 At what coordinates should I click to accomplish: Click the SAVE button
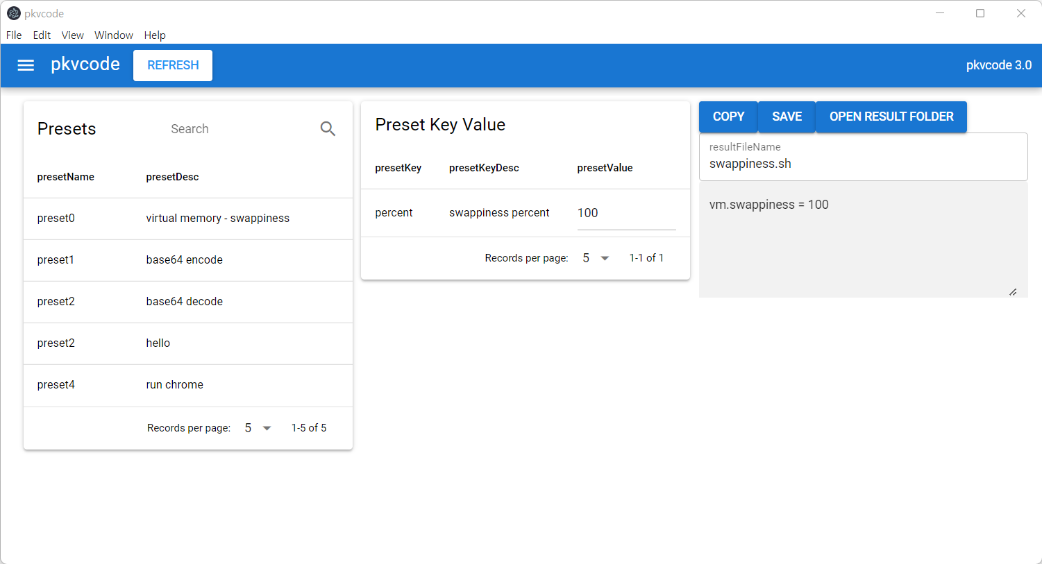787,117
